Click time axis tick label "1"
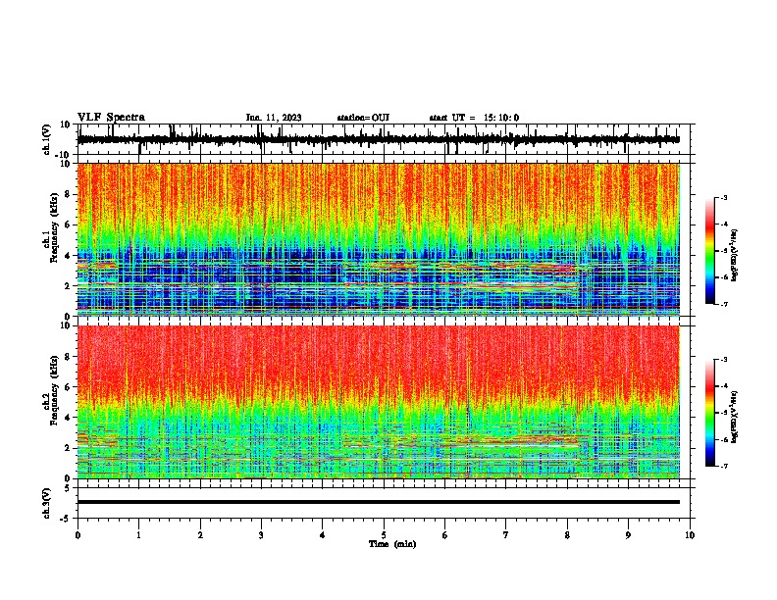The width and height of the screenshot is (777, 600). tap(138, 535)
